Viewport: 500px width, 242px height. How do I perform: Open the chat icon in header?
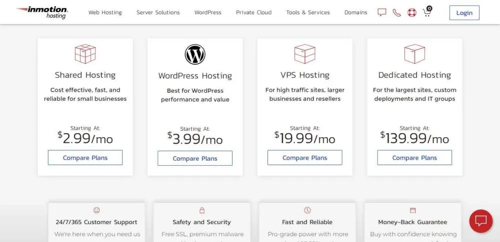point(382,12)
